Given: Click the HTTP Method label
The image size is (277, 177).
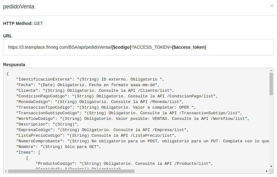Looking at the screenshot, I should pos(18,23).
